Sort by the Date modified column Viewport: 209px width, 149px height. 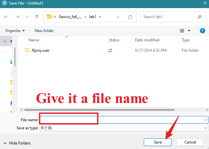(147, 40)
